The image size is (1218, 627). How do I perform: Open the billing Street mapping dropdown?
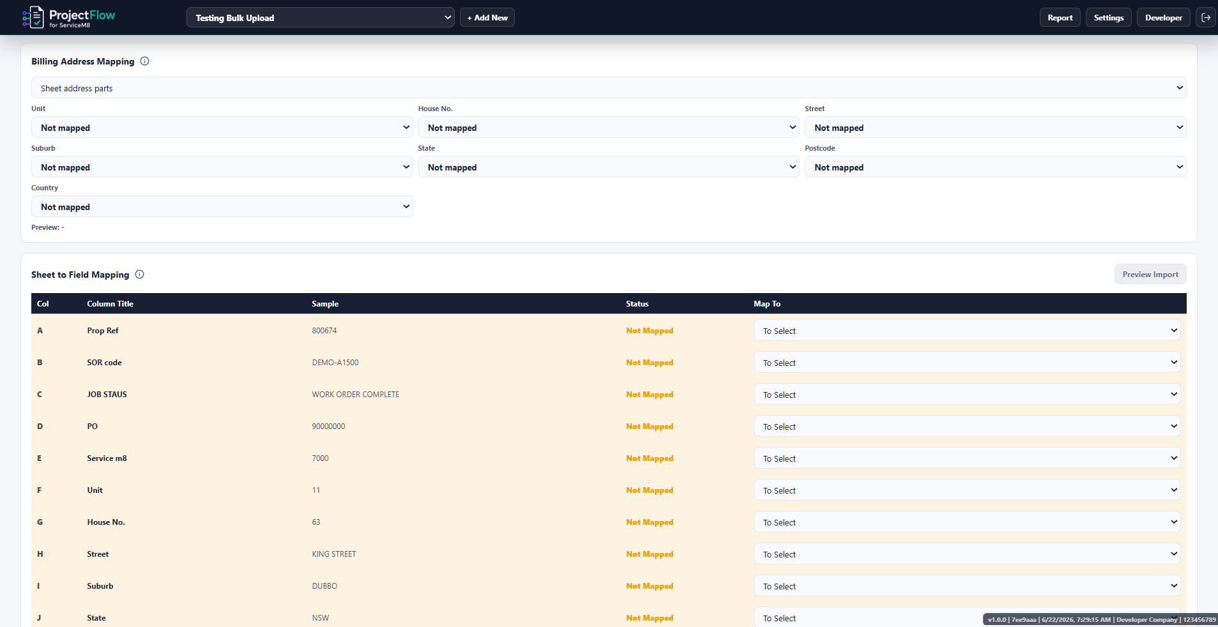tap(996, 128)
